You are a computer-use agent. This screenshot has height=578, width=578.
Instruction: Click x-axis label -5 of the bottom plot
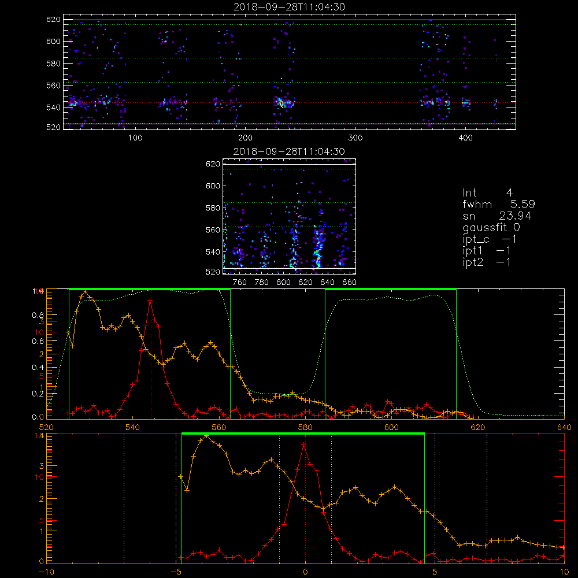(176, 572)
